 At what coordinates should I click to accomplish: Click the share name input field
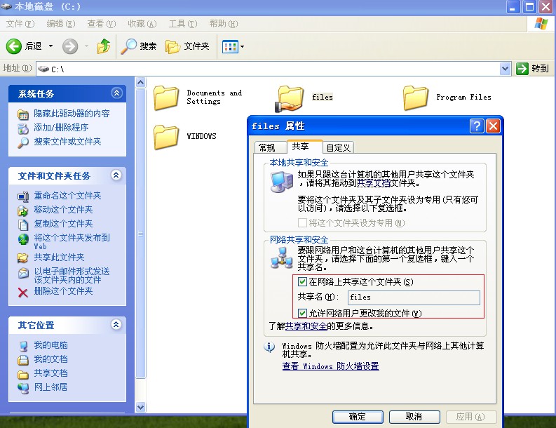pos(414,297)
